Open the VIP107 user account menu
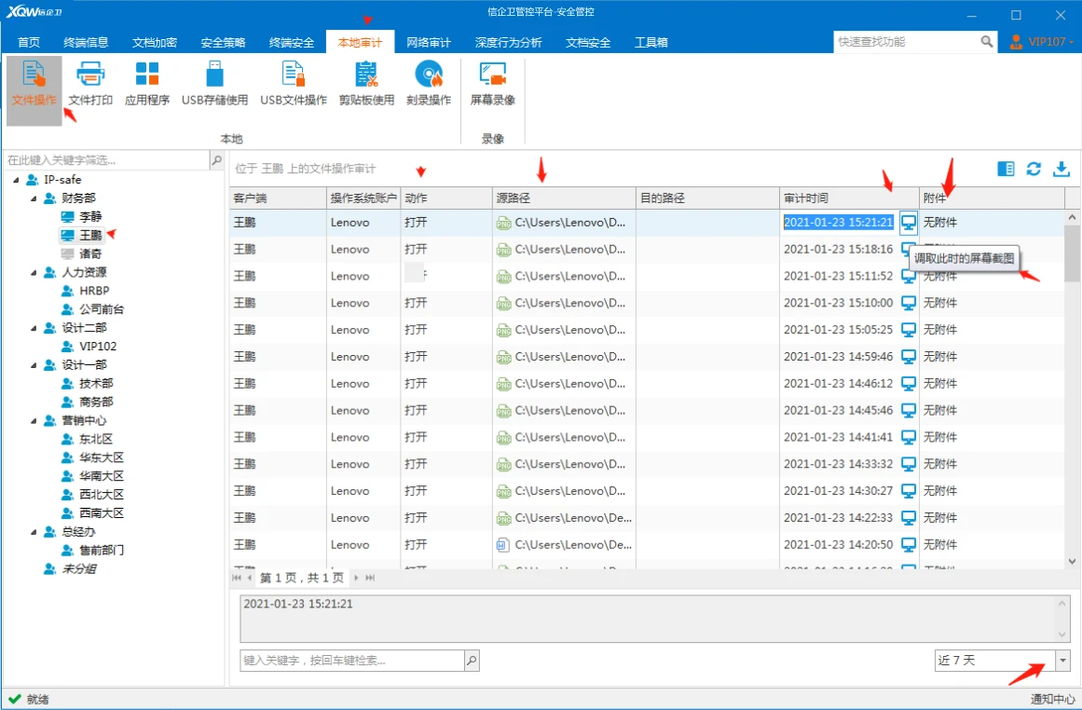1082x710 pixels. coord(1041,41)
